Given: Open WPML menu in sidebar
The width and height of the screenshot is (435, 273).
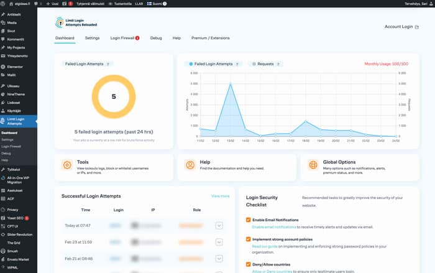Looking at the screenshot, I should [12, 268].
